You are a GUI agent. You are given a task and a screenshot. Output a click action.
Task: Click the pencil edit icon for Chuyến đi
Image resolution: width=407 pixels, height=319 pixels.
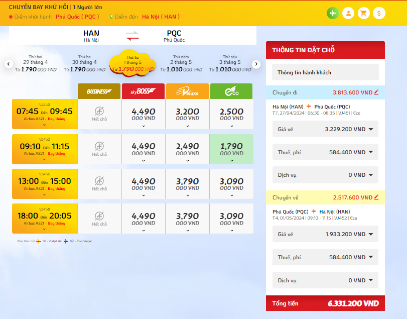(376, 92)
